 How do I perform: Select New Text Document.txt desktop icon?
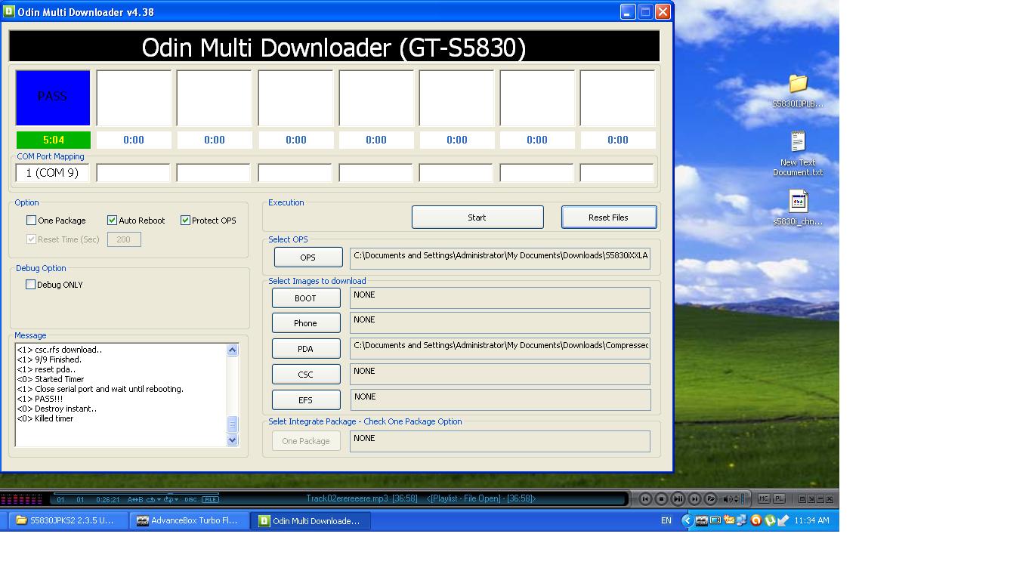click(798, 153)
